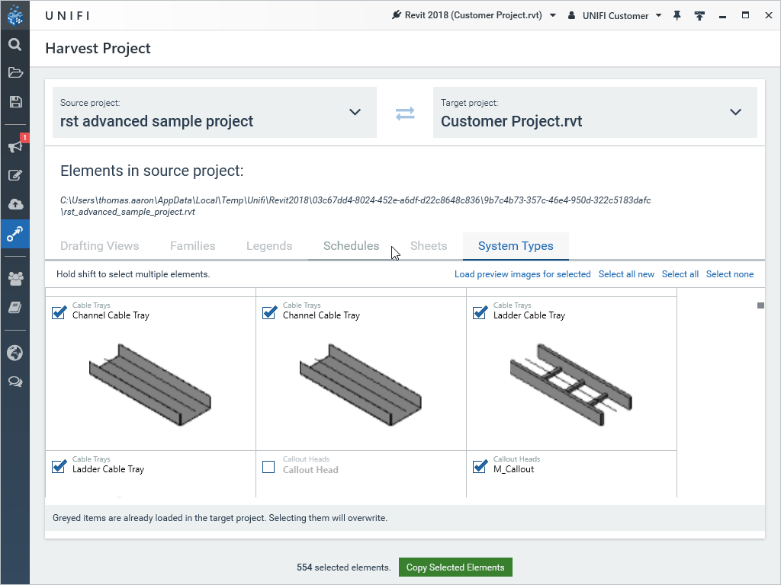Click the open folder sidebar icon

pos(14,73)
